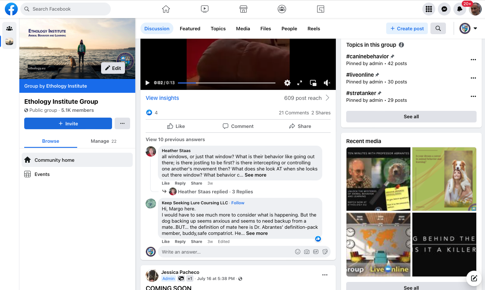This screenshot has width=485, height=290.
Task: Open the Video tab icon
Action: [205, 9]
